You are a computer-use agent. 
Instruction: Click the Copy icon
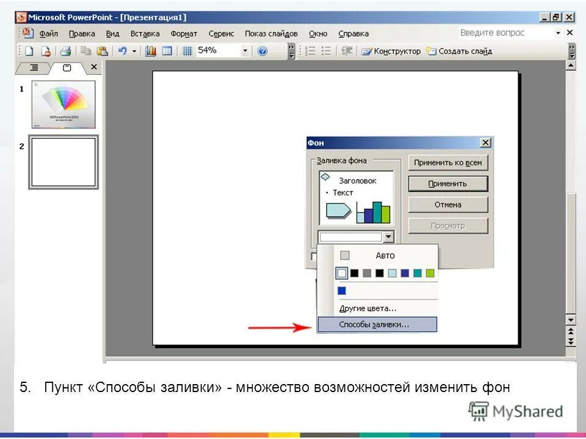(x=87, y=51)
